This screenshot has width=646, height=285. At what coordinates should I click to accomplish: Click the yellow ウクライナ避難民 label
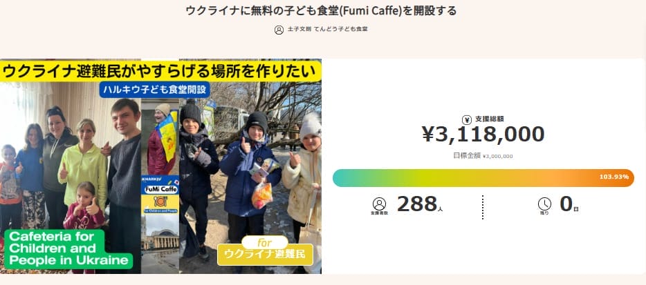(264, 255)
